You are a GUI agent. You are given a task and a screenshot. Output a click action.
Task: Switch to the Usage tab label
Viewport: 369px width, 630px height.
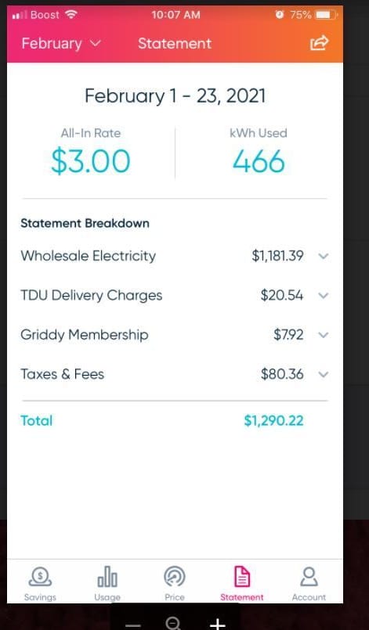coord(107,597)
